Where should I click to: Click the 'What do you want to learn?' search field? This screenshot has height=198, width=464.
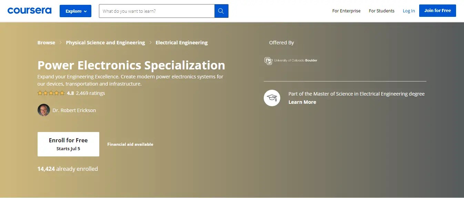coord(157,11)
